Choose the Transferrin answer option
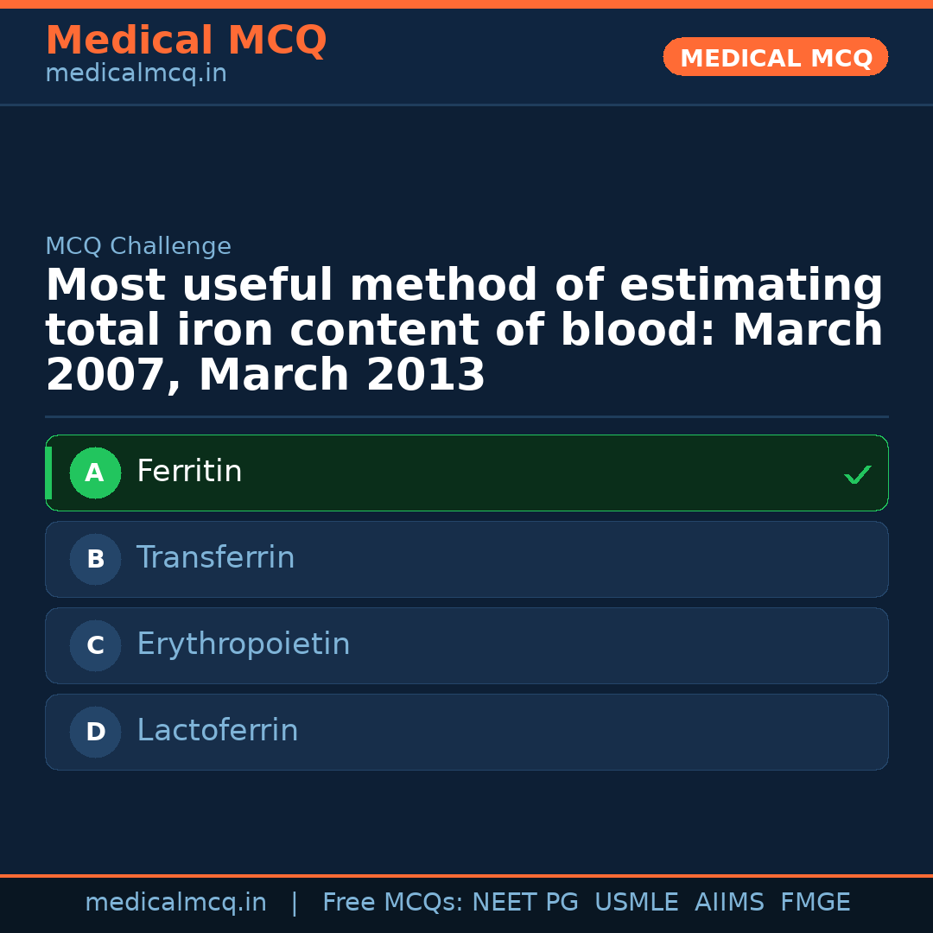The height and width of the screenshot is (933, 933). click(x=466, y=559)
